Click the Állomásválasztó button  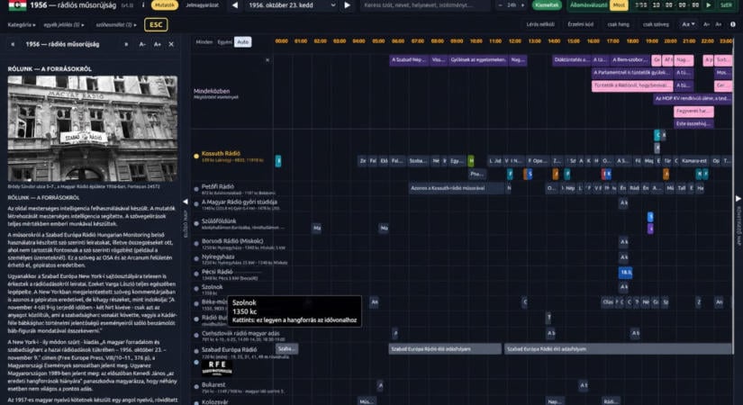click(x=588, y=5)
